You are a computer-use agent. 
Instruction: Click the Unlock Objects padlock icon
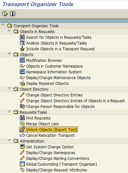pyautogui.click(x=22, y=129)
